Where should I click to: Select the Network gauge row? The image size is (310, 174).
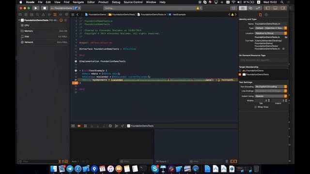44,42
